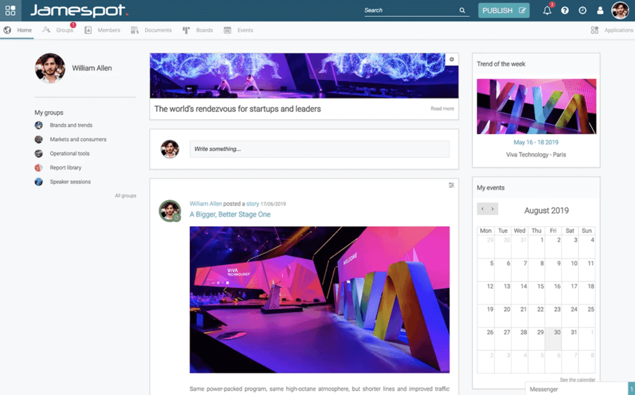Click May 16 - 18 2019 link

(536, 142)
